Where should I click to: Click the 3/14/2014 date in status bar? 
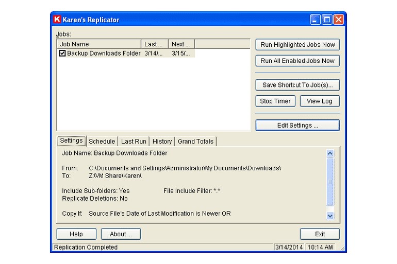click(289, 247)
